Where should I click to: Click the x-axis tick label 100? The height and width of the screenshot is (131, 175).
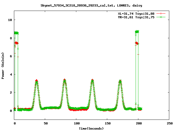[x=77, y=123]
